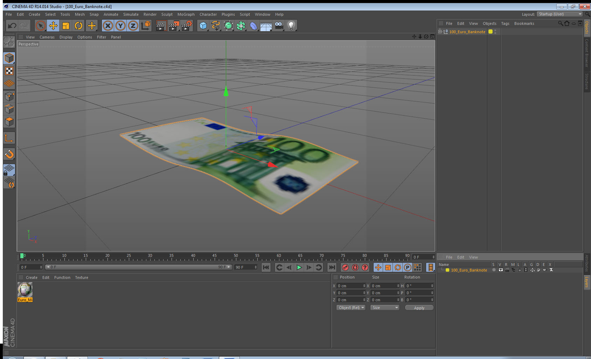Click the record active objects button
The width and height of the screenshot is (591, 359).
point(345,267)
